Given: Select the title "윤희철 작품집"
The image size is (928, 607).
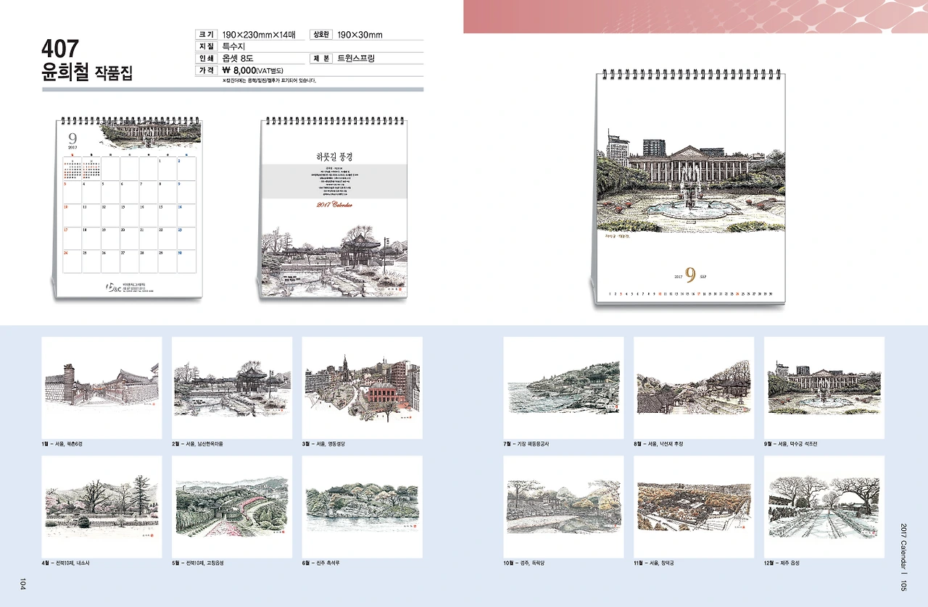Looking at the screenshot, I should click(x=87, y=73).
